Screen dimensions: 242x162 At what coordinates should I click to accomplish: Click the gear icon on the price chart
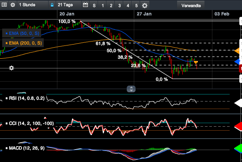[11, 68]
